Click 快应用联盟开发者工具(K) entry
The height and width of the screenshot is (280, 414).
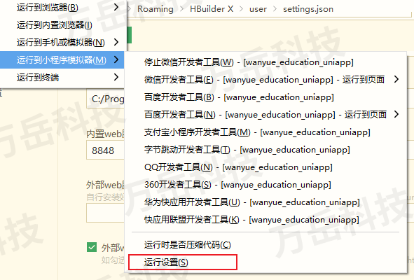click(x=265, y=220)
